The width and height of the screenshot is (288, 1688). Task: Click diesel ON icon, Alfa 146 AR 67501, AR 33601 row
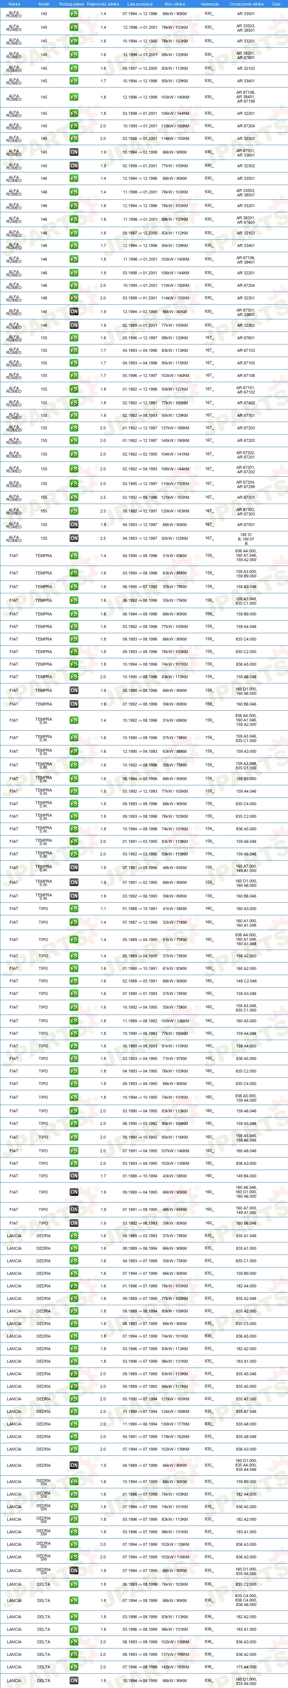(74, 312)
